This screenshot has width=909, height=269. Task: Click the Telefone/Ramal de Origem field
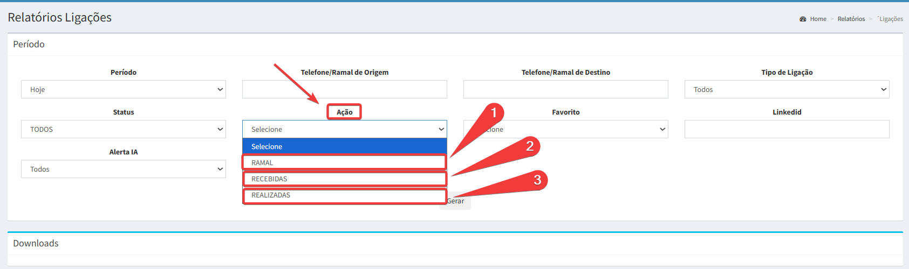click(344, 89)
